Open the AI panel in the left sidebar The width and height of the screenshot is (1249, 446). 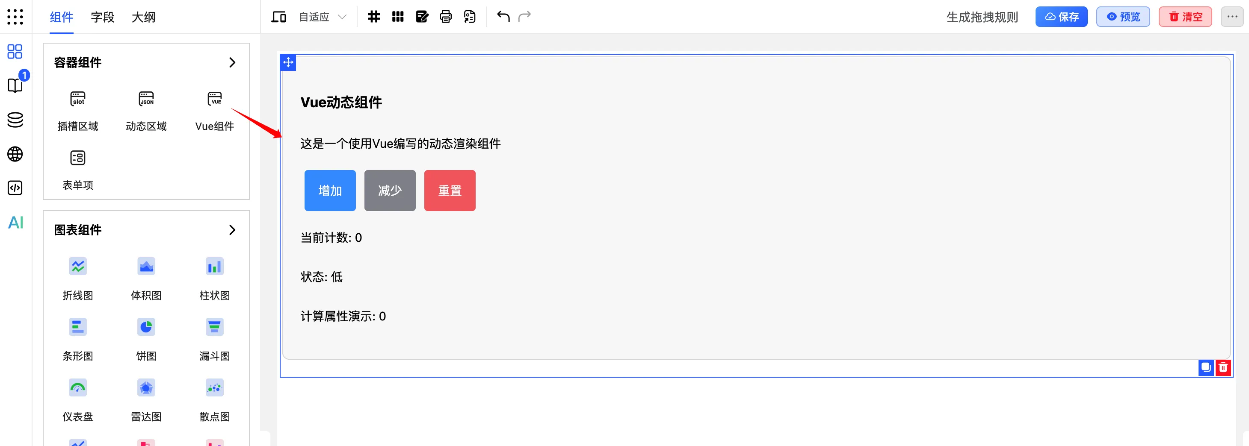[15, 223]
